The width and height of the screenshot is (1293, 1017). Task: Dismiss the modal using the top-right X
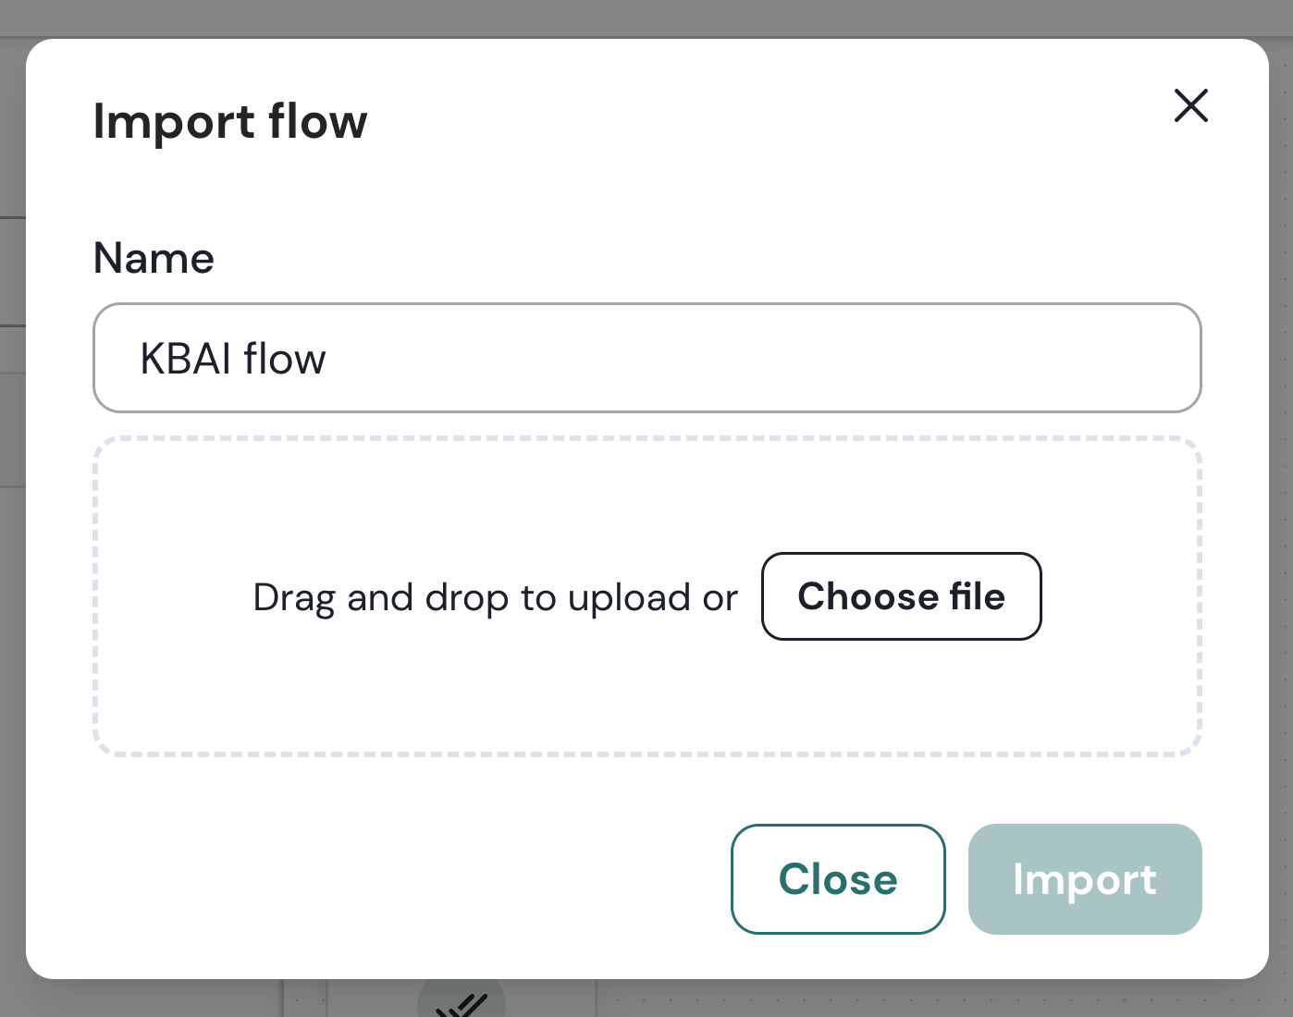pyautogui.click(x=1190, y=105)
